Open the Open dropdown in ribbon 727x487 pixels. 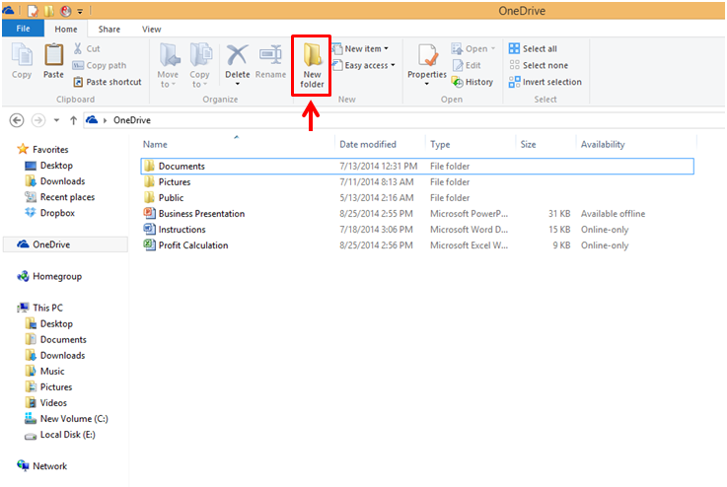pos(473,48)
